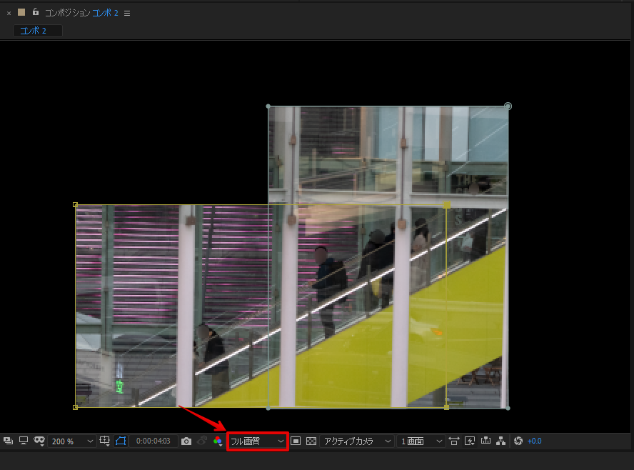Click the timecode 0:00:04:03 field
The image size is (634, 470).
[154, 441]
